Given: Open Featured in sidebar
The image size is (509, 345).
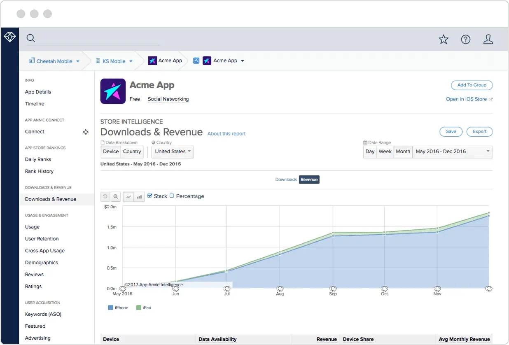Looking at the screenshot, I should tap(35, 326).
